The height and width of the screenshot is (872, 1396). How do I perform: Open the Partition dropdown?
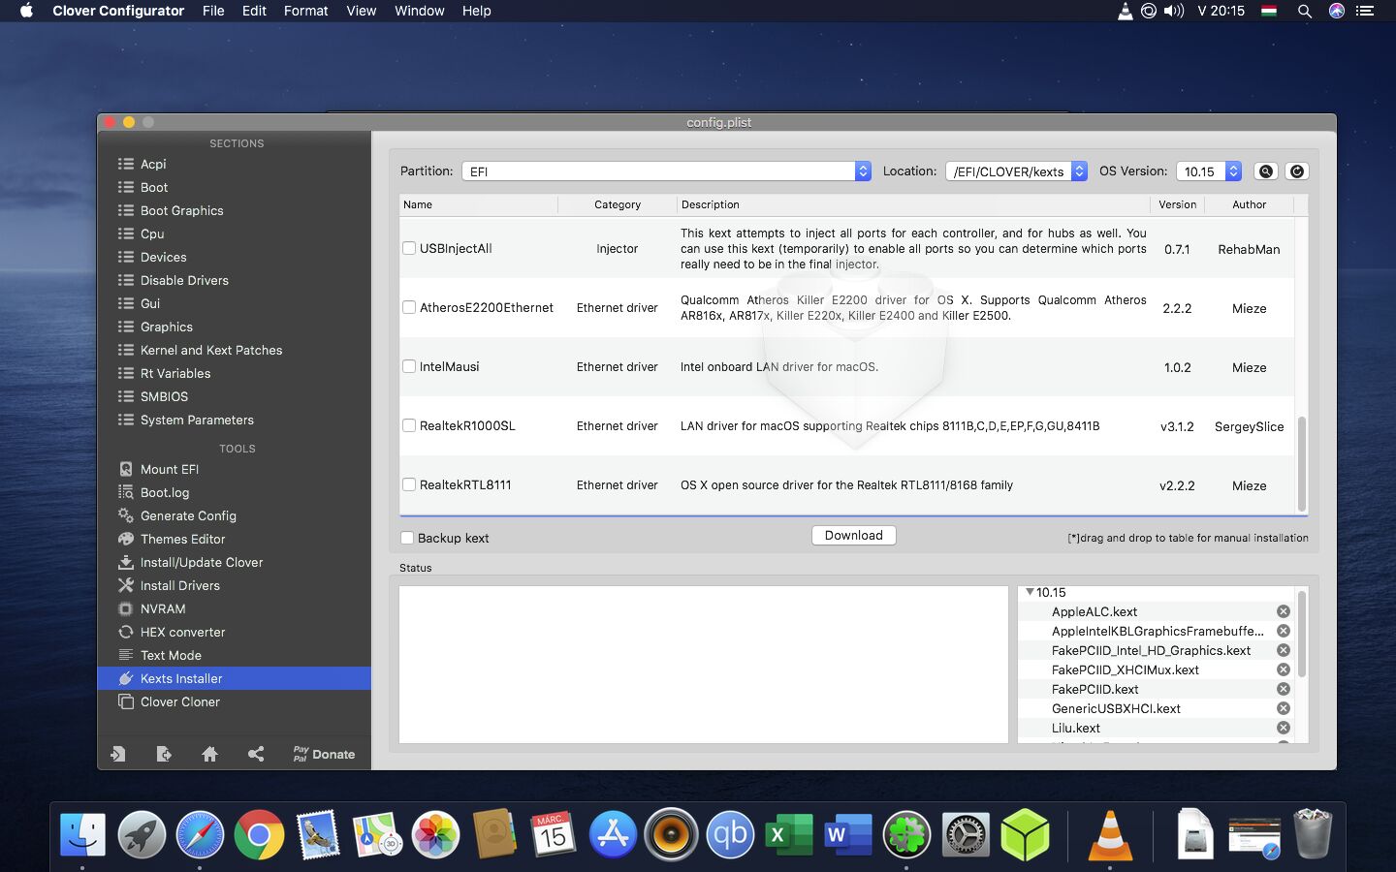[667, 171]
